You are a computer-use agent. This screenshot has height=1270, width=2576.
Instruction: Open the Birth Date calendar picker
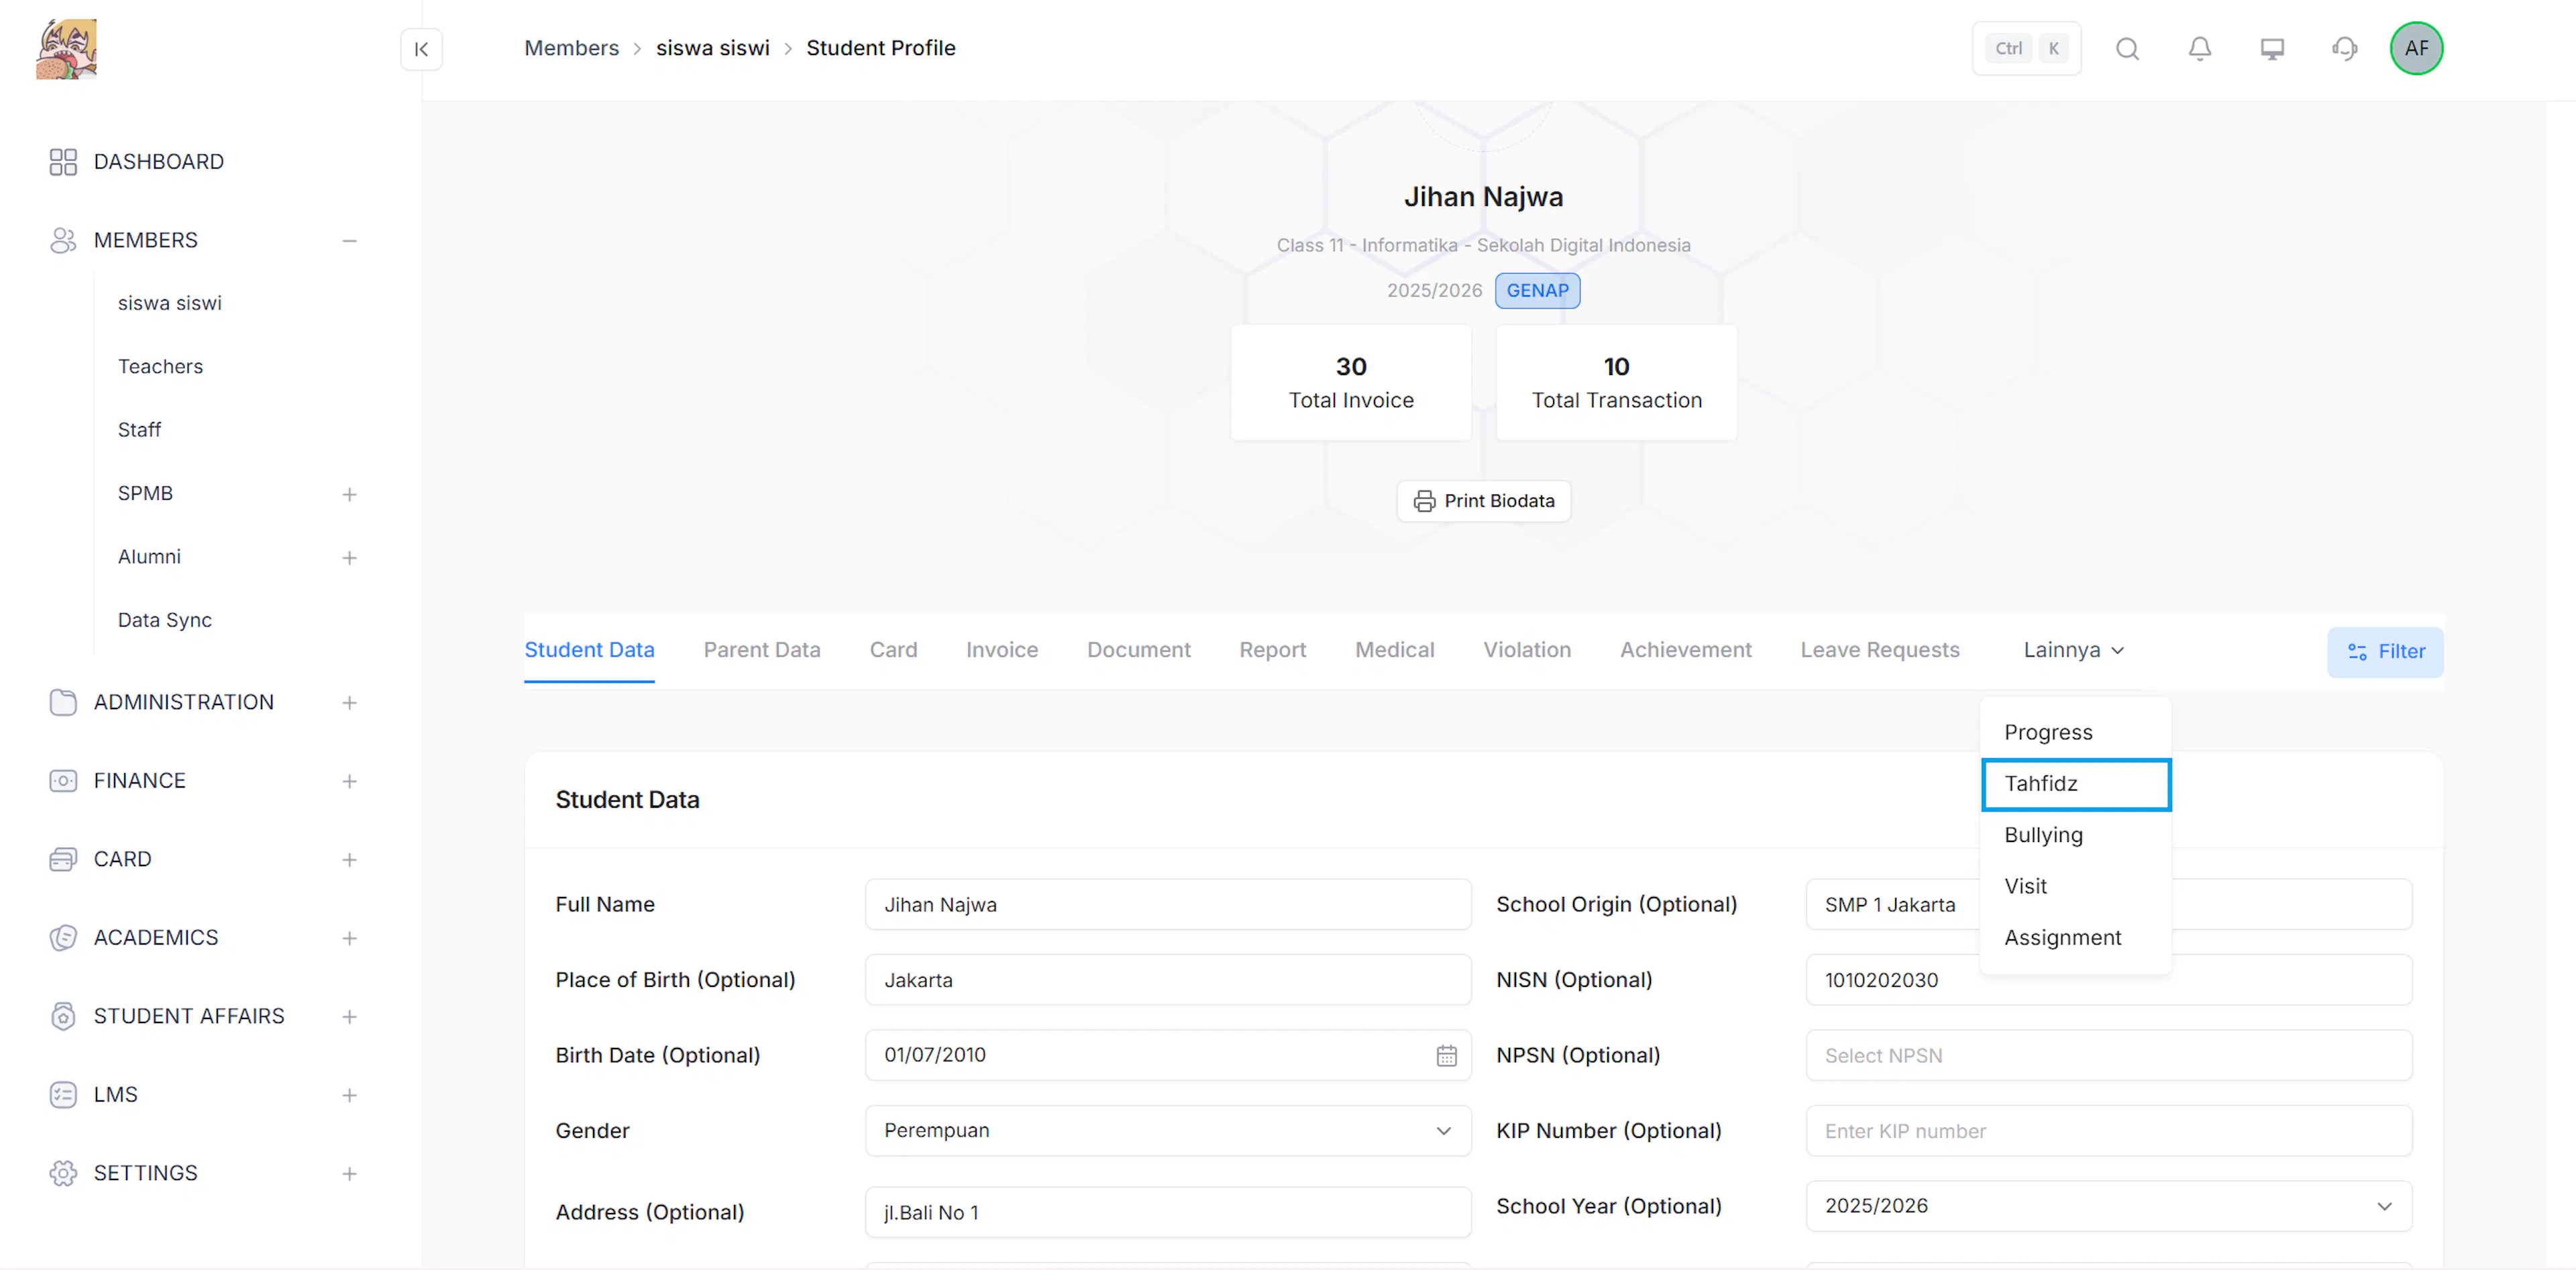(1446, 1055)
